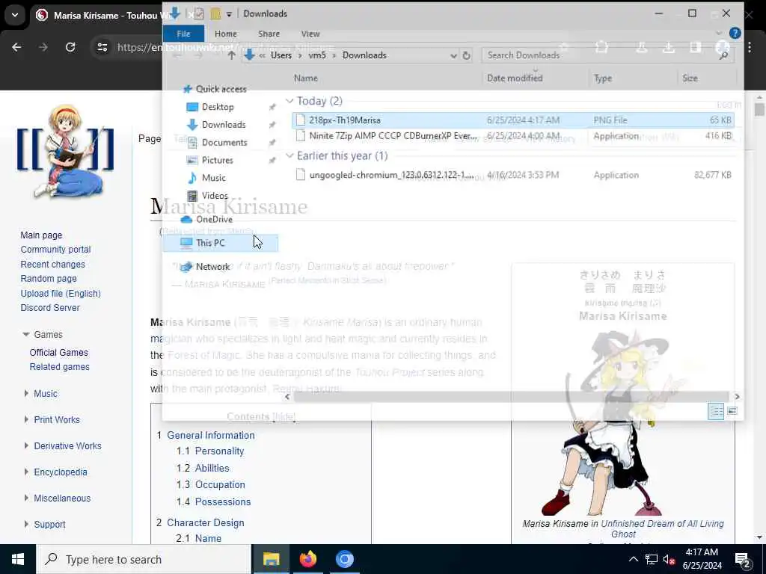Image resolution: width=766 pixels, height=574 pixels.
Task: Click the vm5 breadcrumb in address bar
Action: [317, 55]
